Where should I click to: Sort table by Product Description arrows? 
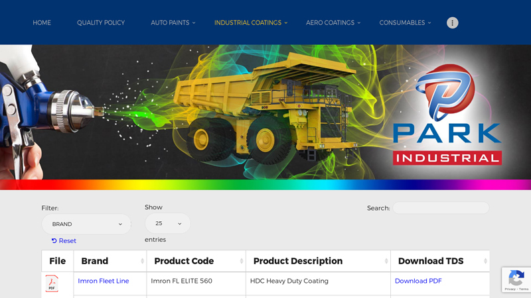[x=386, y=261]
